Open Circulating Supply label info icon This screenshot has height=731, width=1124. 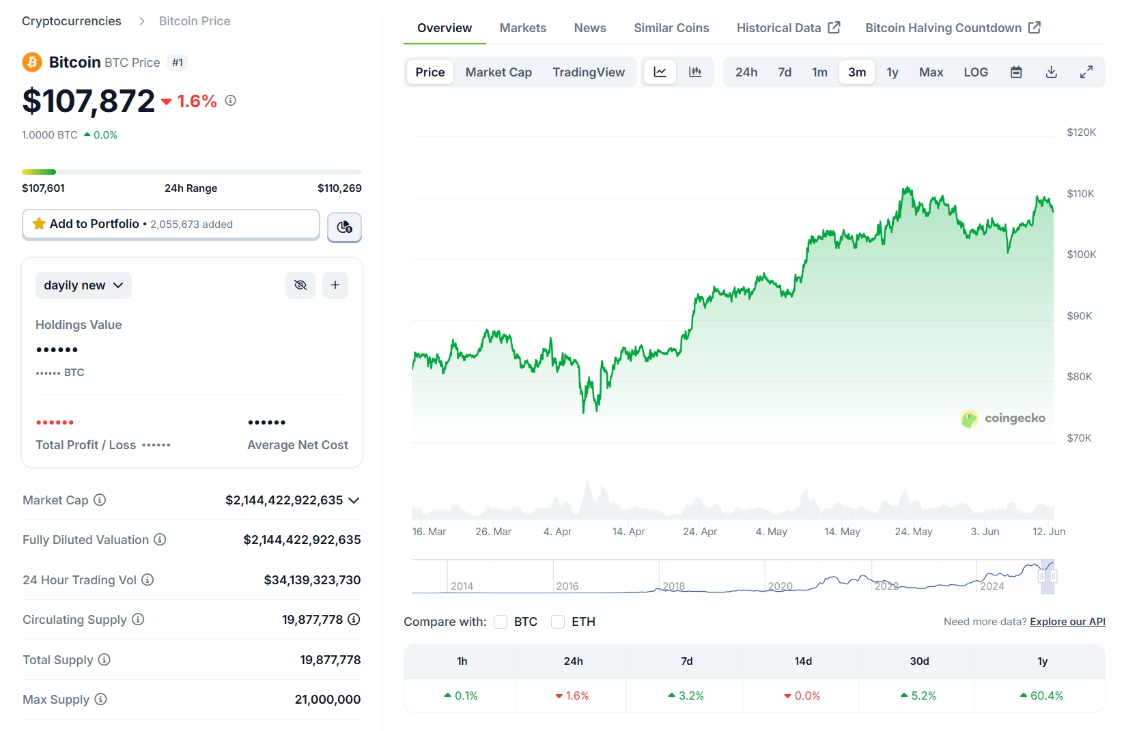click(x=138, y=619)
